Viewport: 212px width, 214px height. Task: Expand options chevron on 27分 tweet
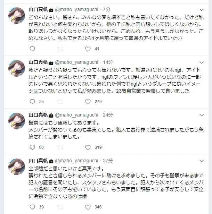point(202,161)
